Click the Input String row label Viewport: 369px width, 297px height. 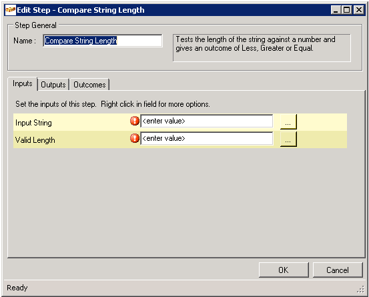tap(33, 123)
